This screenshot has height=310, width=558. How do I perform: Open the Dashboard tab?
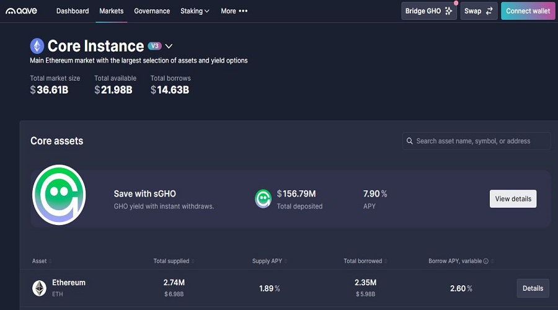[x=73, y=11]
